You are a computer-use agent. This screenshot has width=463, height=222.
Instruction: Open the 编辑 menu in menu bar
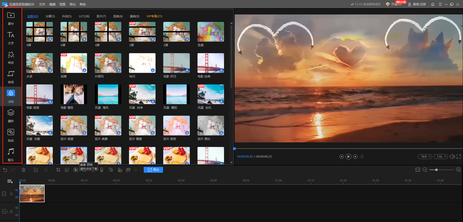click(x=52, y=4)
